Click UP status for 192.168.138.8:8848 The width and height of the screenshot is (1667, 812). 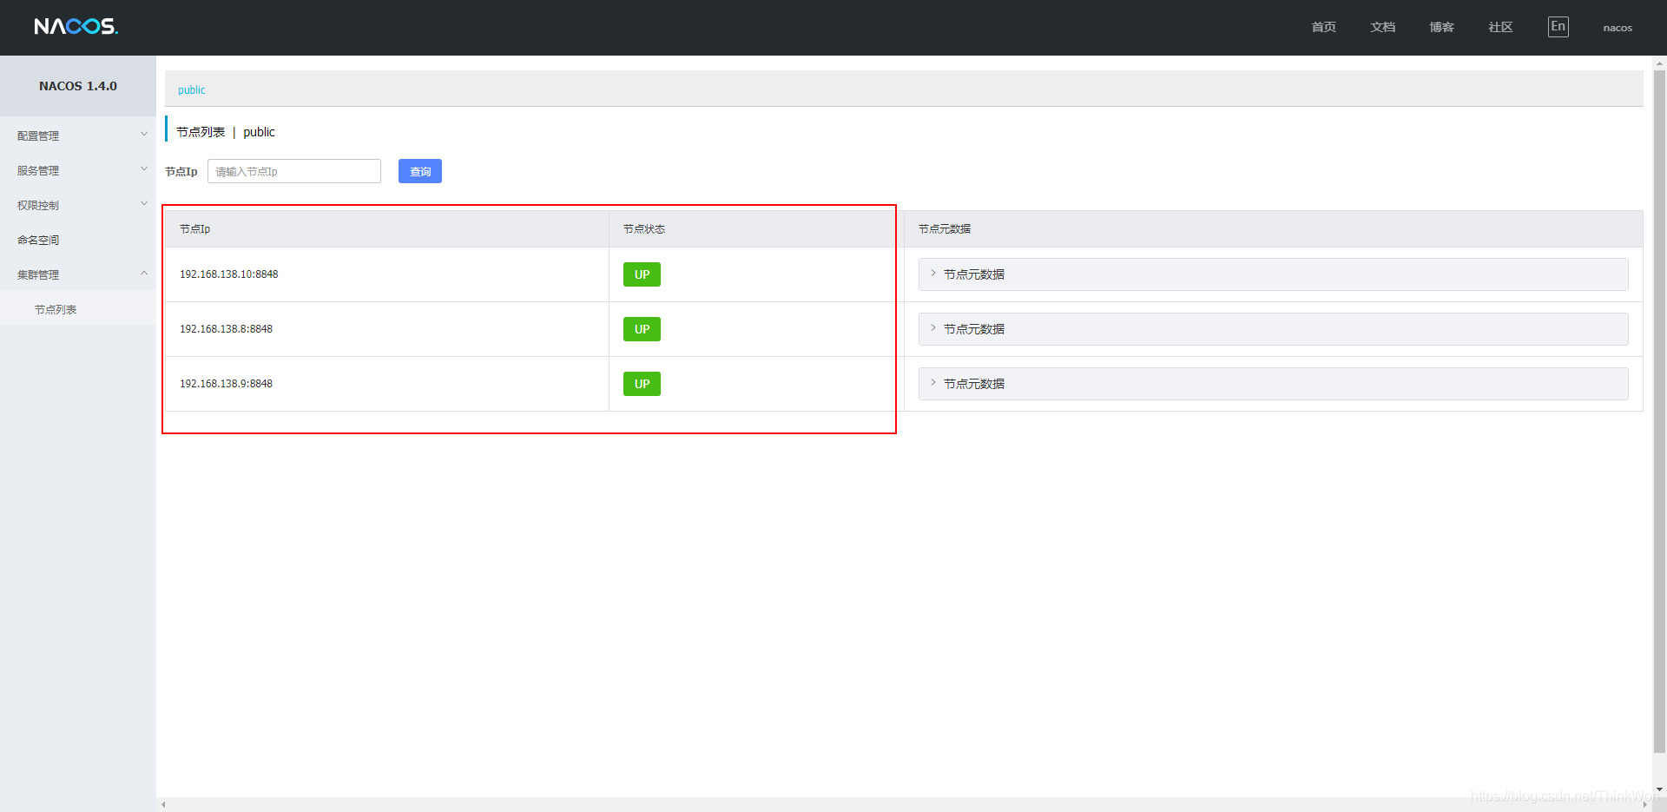(x=642, y=329)
